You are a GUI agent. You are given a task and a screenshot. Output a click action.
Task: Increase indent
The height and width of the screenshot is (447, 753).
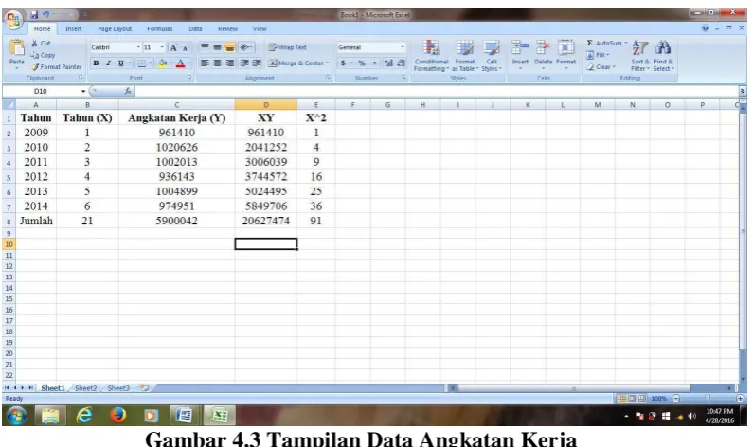point(257,63)
